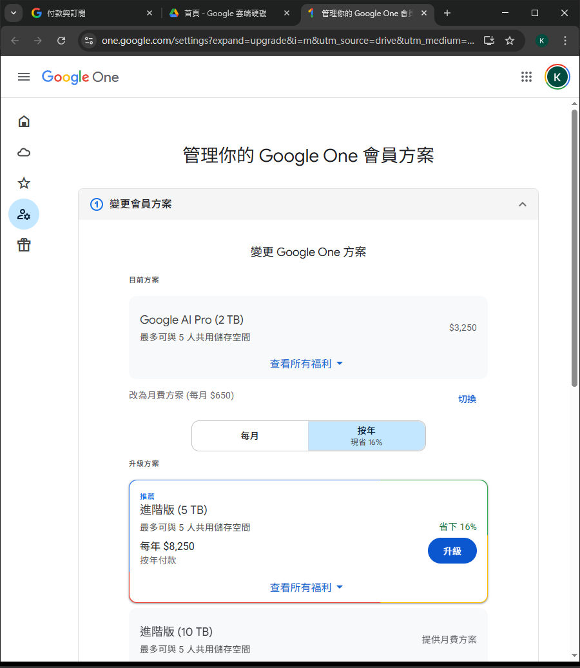Collapse the 變更會員方案 section
Image resolution: width=580 pixels, height=668 pixels.
tap(523, 204)
